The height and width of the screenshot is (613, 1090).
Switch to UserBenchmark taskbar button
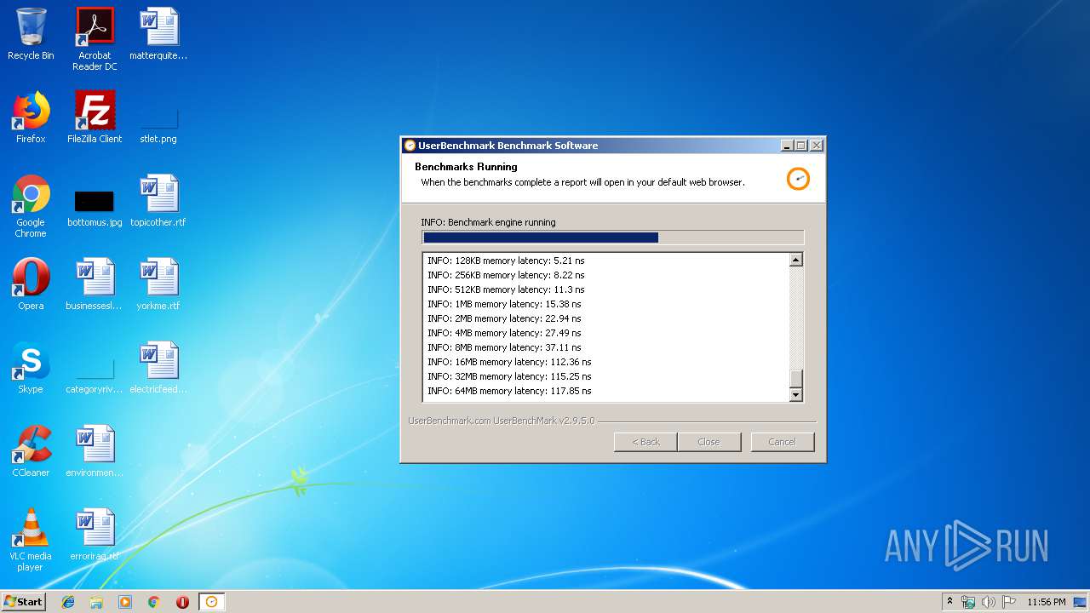click(x=212, y=602)
